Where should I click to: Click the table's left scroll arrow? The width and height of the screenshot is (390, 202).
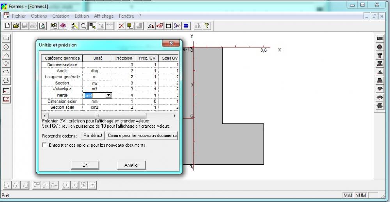point(44,116)
